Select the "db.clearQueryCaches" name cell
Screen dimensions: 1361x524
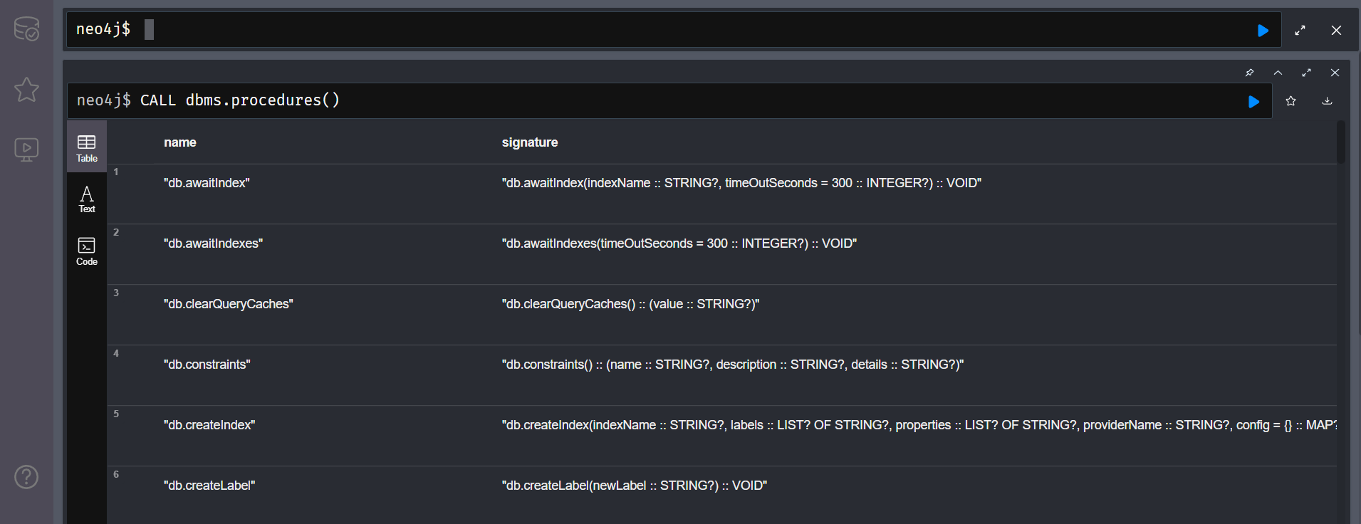click(229, 304)
